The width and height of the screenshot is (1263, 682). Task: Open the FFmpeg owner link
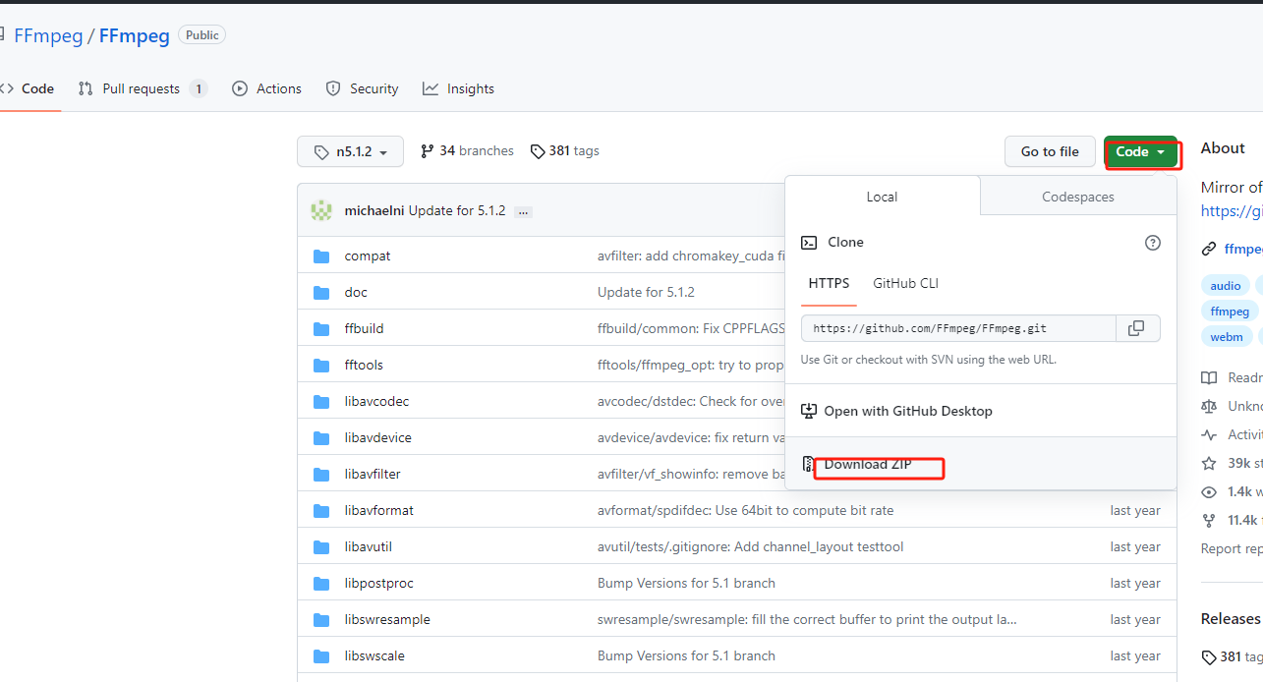pos(48,35)
